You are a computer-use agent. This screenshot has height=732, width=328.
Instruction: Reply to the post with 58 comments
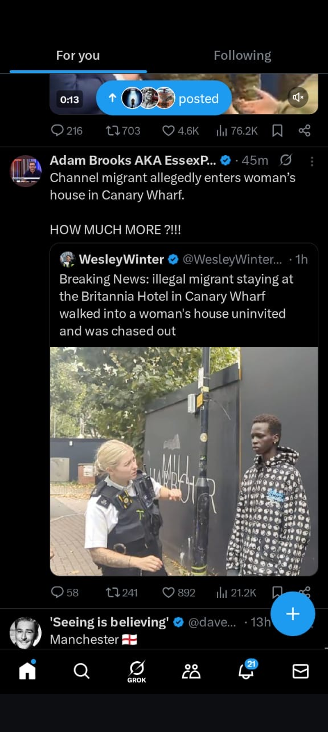click(x=65, y=593)
